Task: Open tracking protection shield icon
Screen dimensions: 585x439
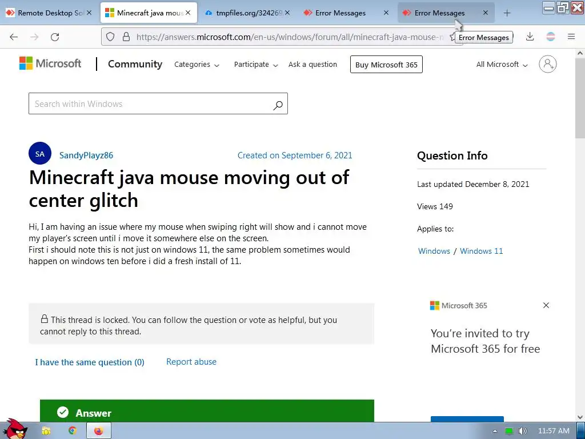Action: 110,37
